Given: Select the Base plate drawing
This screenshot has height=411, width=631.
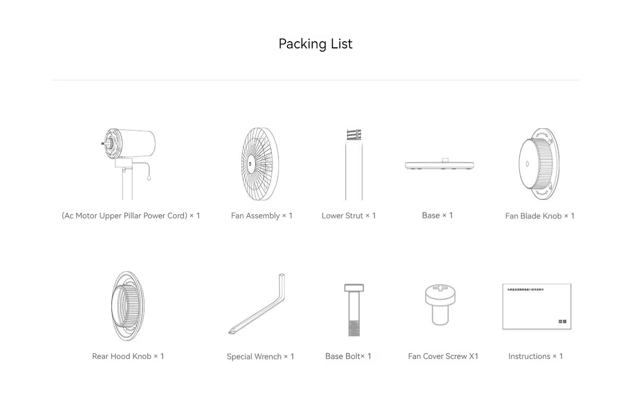Looking at the screenshot, I should (440, 164).
